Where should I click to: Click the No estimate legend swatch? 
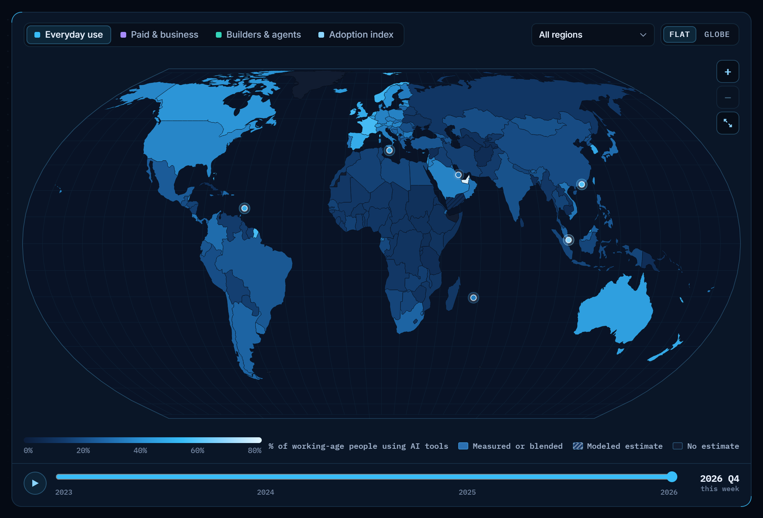678,446
